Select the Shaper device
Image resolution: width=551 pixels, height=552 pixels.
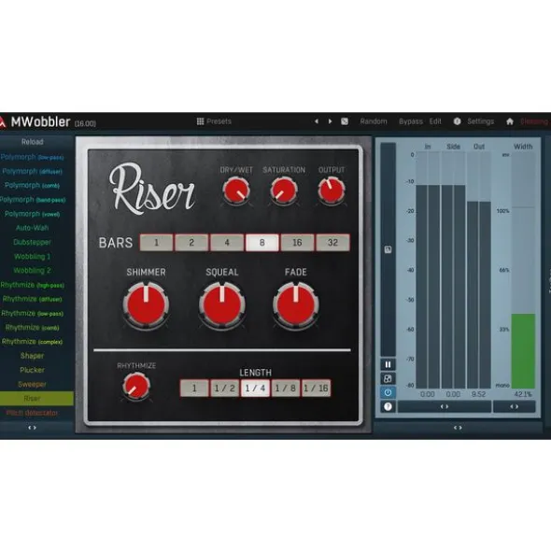tap(33, 356)
